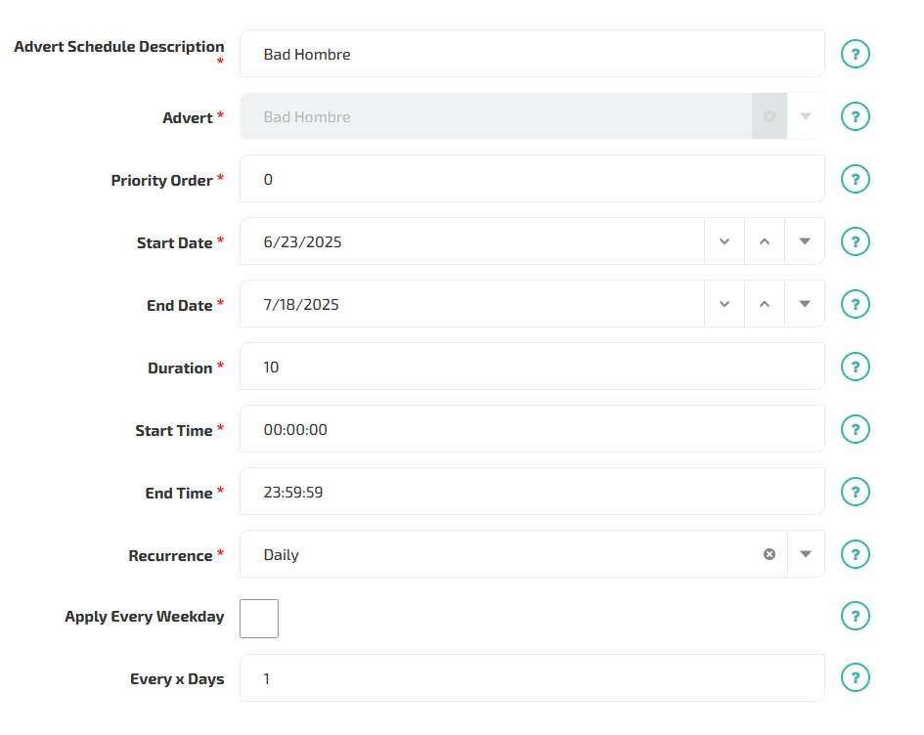
Task: Open help icon for Every x Days
Action: [855, 678]
